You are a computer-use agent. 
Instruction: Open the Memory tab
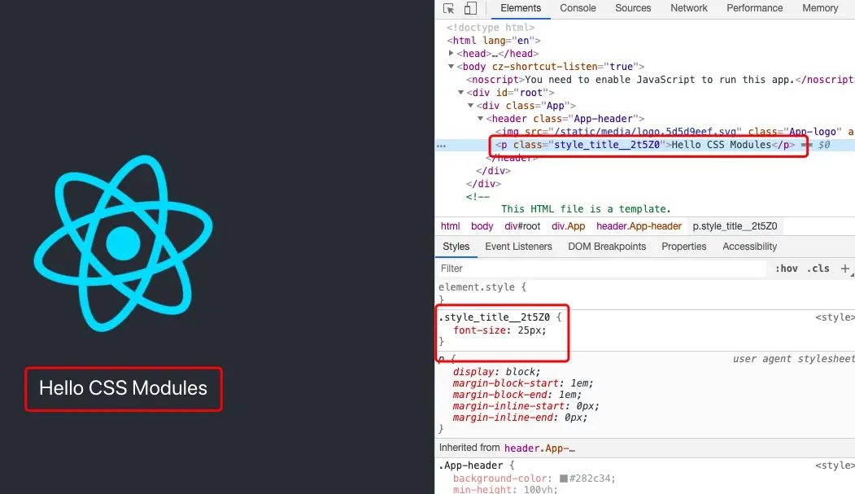pyautogui.click(x=820, y=8)
